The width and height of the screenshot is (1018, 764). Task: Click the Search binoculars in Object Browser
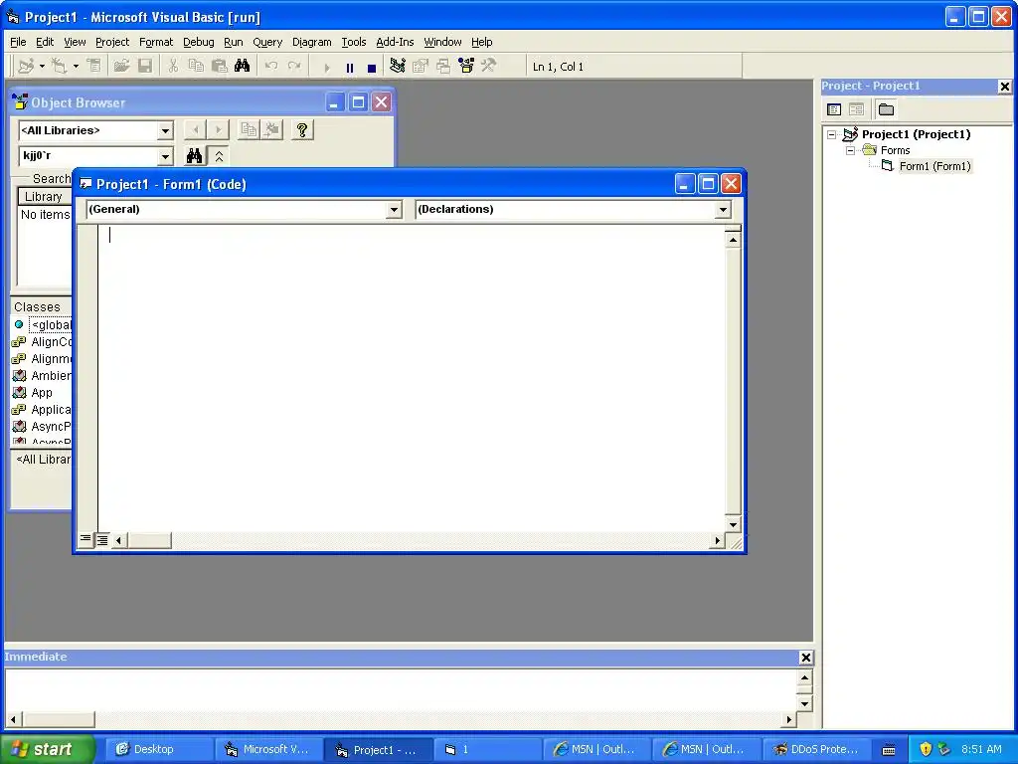tap(194, 156)
